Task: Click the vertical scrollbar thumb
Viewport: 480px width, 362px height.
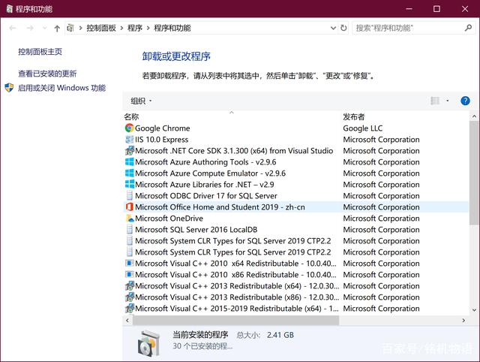Action: pos(474,173)
